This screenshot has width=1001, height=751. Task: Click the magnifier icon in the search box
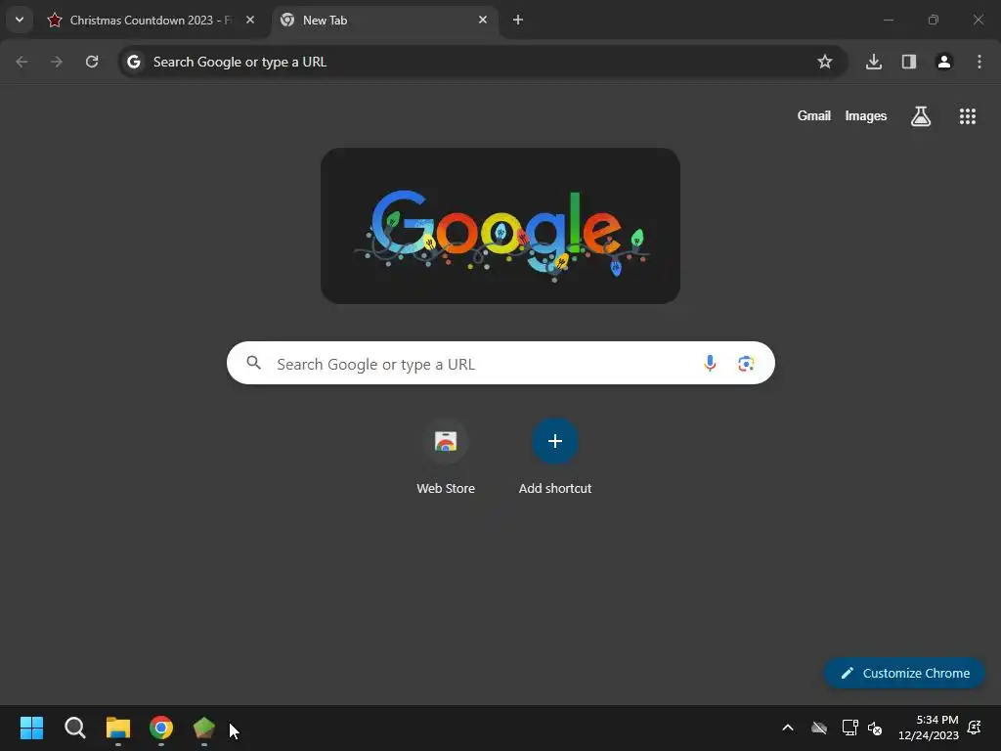pos(254,363)
